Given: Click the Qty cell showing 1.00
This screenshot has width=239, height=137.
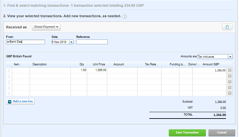Looking at the screenshot, I should (79, 70).
